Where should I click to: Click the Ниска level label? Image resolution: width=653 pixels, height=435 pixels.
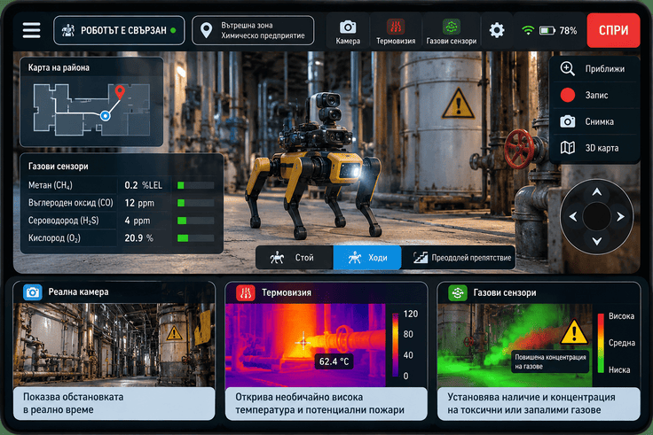619,369
